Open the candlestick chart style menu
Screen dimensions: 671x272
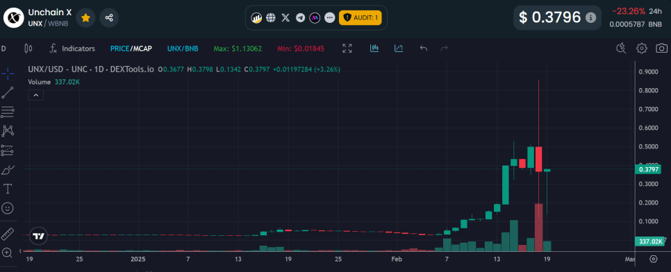point(28,49)
